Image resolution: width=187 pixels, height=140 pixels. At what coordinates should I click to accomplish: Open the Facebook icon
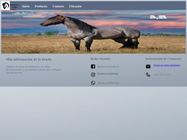pyautogui.click(x=93, y=66)
